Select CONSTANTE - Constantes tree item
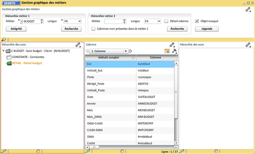The height and width of the screenshot is (154, 255). tap(29, 57)
